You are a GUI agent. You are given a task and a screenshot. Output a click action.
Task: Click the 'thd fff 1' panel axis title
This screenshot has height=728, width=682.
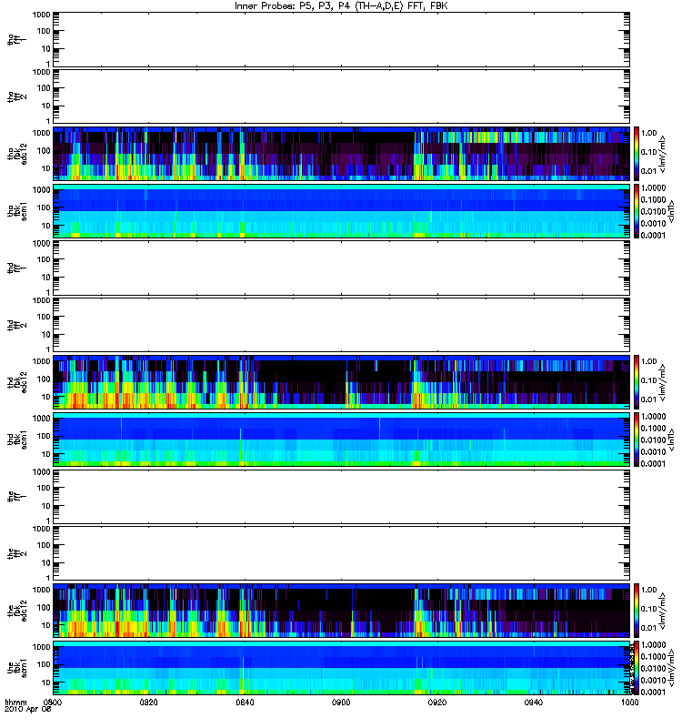point(16,268)
